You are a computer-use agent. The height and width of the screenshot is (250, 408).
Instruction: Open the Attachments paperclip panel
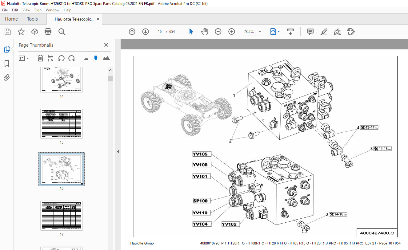(7, 78)
